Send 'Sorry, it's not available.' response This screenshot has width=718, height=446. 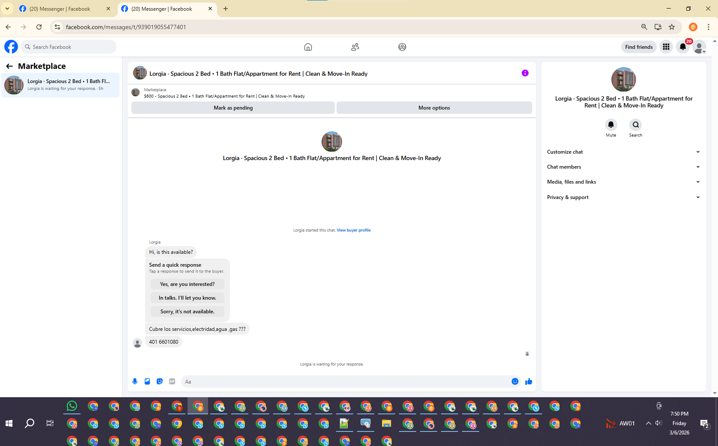(x=187, y=312)
